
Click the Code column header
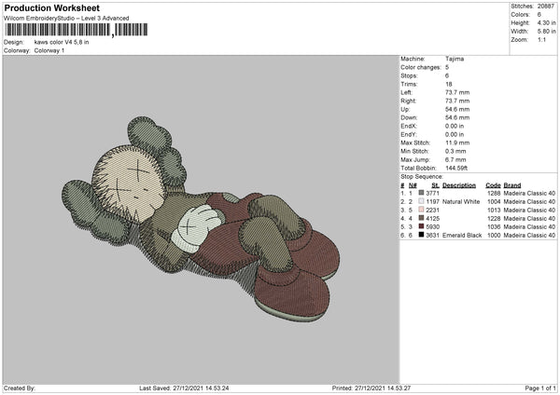tap(493, 184)
